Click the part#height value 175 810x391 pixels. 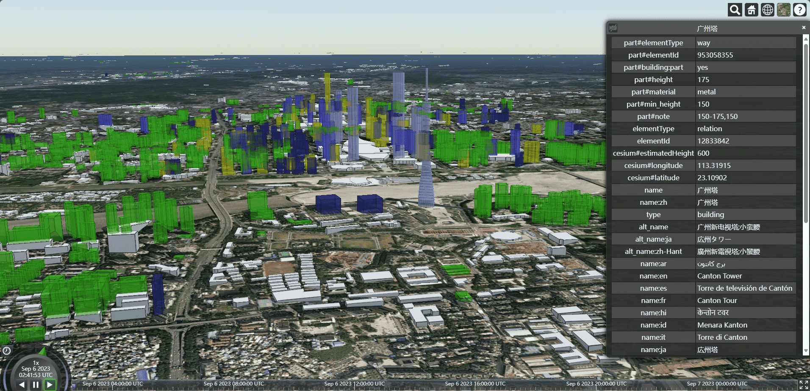point(703,80)
